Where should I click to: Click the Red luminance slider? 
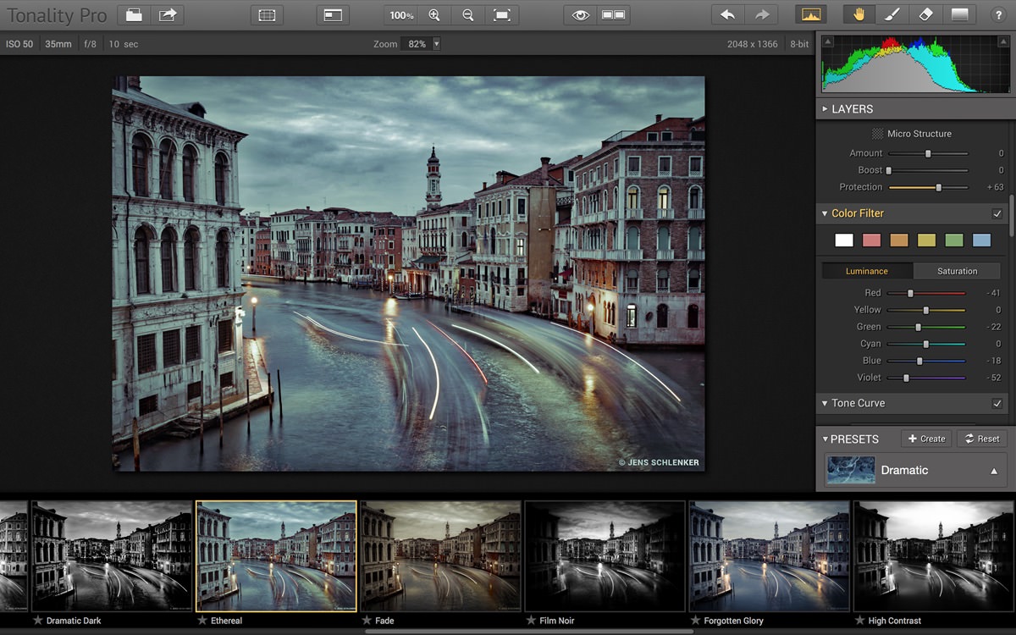[926, 293]
